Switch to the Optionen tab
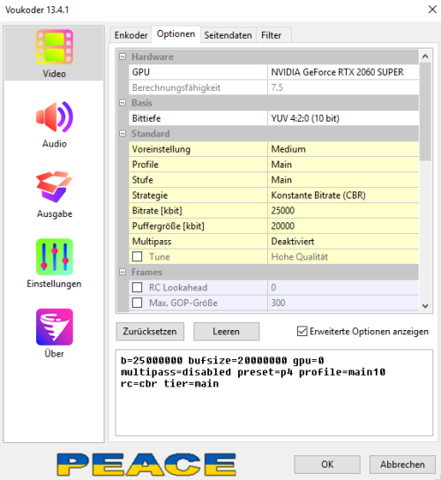Screen dimensions: 441x480 click(x=176, y=34)
